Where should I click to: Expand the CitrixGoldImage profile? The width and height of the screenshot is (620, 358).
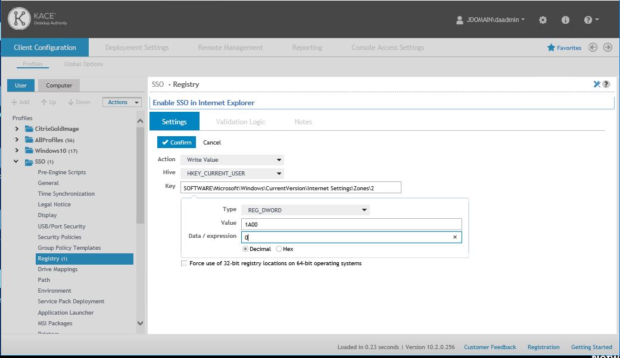[x=16, y=128]
